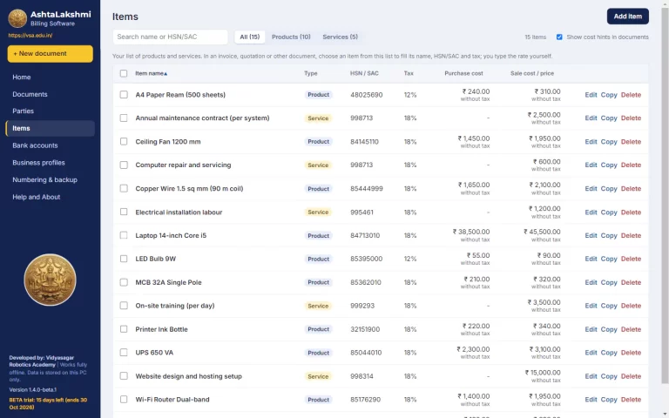Go to Parties in the sidebar
669x418 pixels.
pyautogui.click(x=51, y=111)
